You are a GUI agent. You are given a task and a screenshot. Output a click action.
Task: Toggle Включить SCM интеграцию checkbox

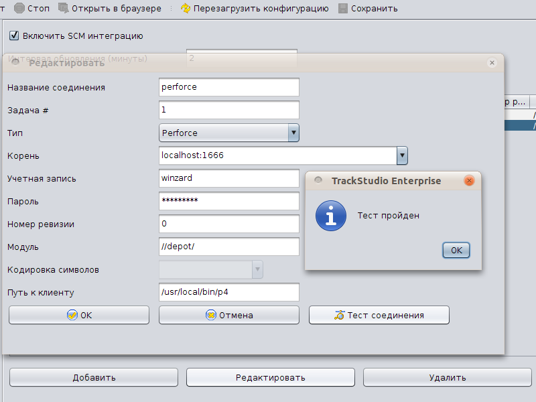coord(14,36)
